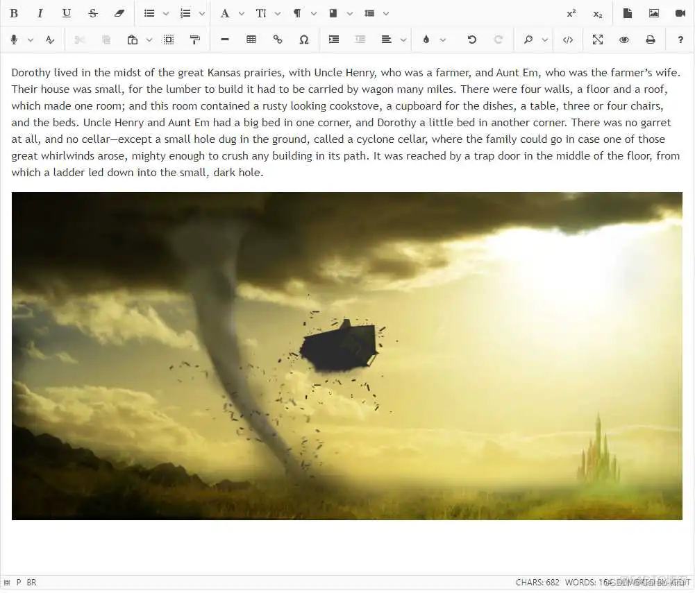Image resolution: width=695 pixels, height=593 pixels.
Task: Click the BR element in status bar path
Action: pyautogui.click(x=32, y=583)
